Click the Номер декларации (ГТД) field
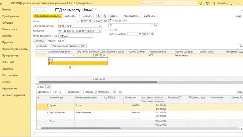This screenshot has height=137, width=243. click(x=76, y=36)
